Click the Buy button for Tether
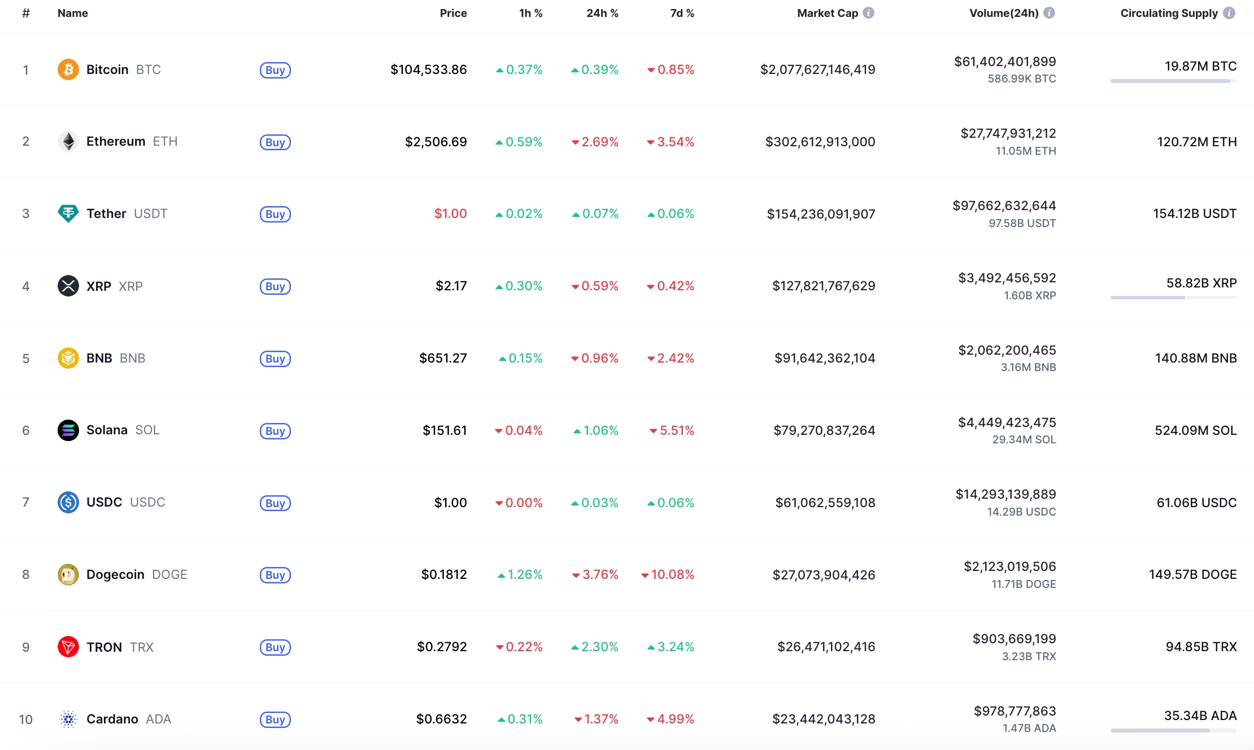Image resolution: width=1254 pixels, height=750 pixels. coord(275,214)
